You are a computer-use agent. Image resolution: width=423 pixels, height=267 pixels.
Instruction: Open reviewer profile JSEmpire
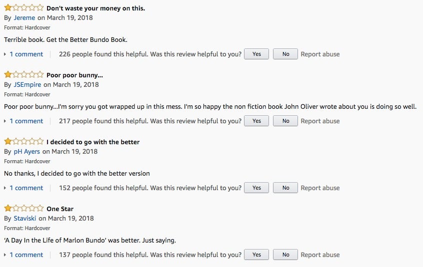pos(27,84)
